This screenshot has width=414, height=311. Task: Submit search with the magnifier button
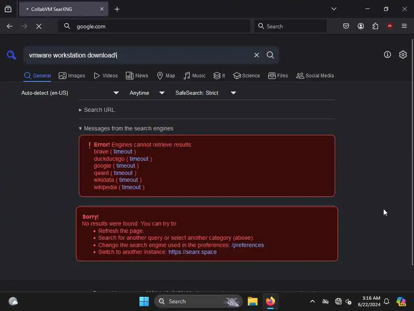270,55
